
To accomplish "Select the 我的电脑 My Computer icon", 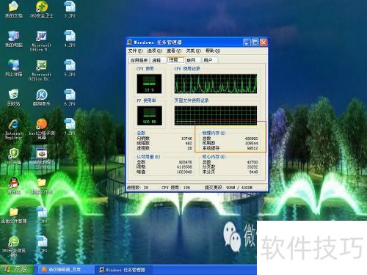I will 14,39.
